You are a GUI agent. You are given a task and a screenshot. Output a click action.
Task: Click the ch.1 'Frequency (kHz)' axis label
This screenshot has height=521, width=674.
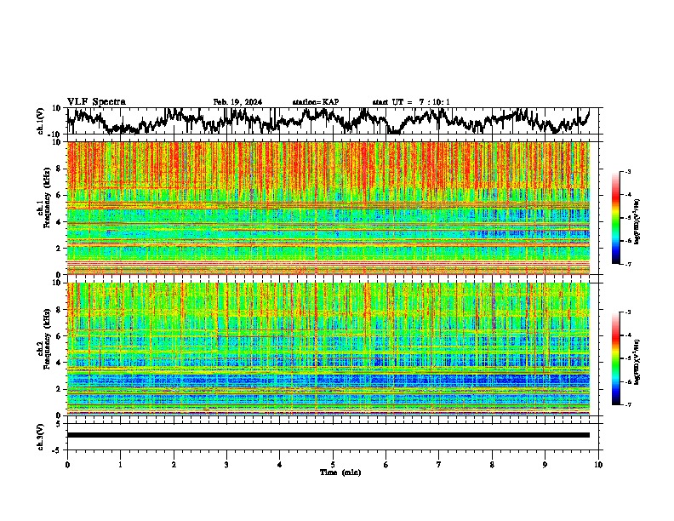pyautogui.click(x=47, y=198)
